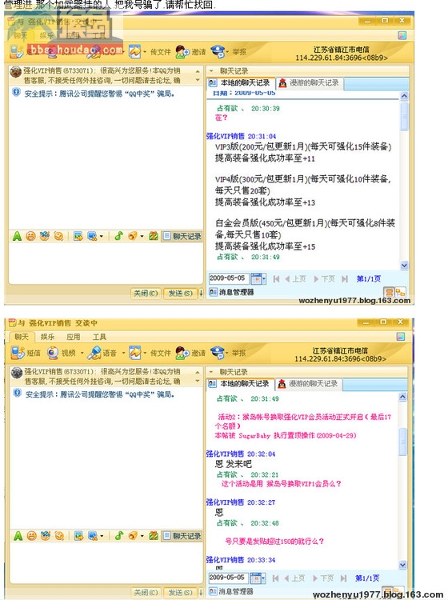Viewport: 448px width, 600px height.
Task: Switch to the 应用 tab in the bottom window
Action: (x=73, y=337)
